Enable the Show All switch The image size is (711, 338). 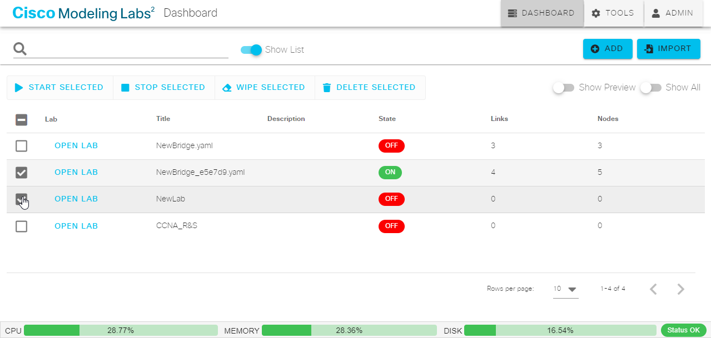pos(651,88)
